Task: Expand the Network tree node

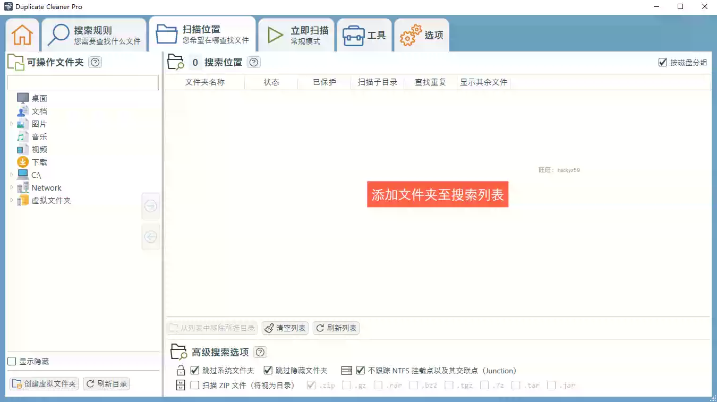Action: tap(12, 187)
